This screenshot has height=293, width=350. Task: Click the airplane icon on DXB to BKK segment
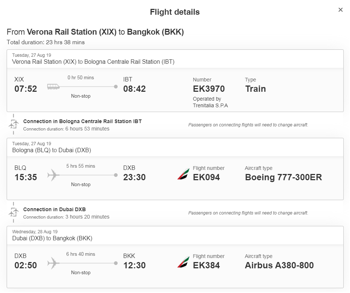tap(53, 263)
